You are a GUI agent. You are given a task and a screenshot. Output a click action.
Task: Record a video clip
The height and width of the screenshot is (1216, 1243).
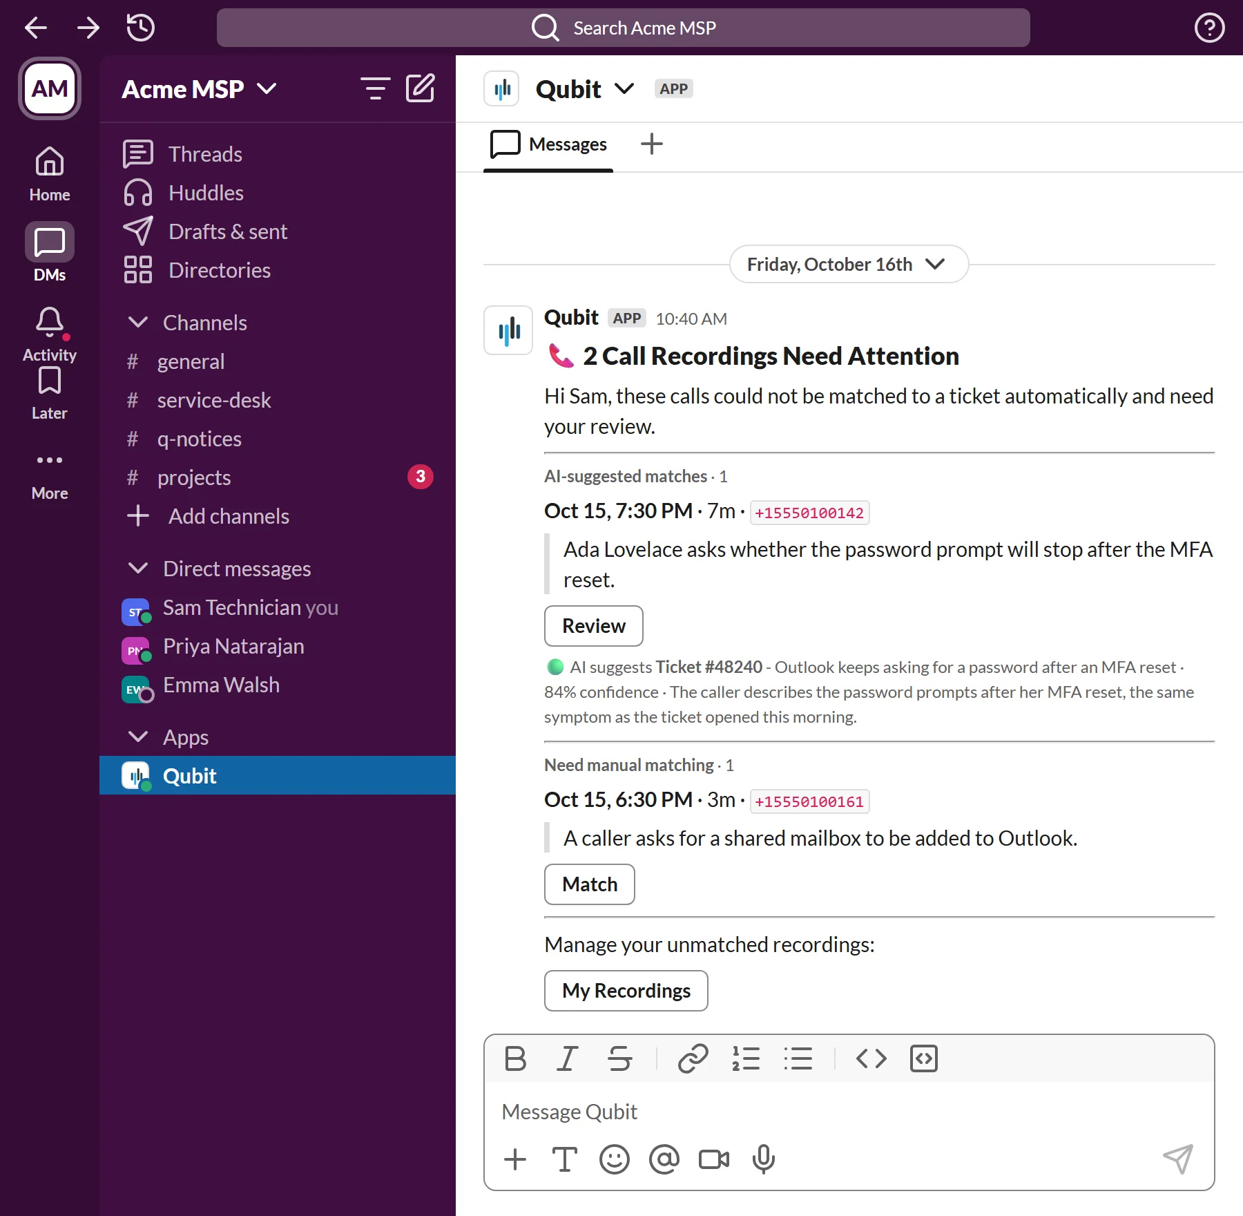[x=714, y=1159]
